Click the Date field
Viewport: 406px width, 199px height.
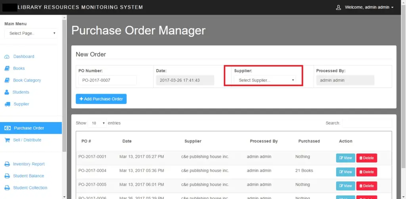(185, 80)
